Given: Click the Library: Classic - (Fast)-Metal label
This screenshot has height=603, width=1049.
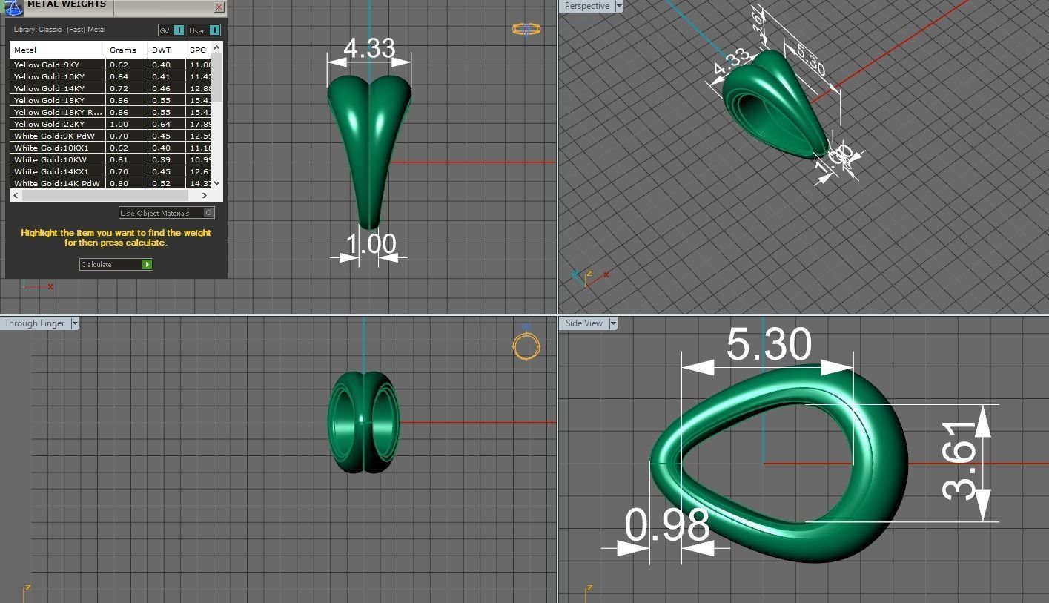Looking at the screenshot, I should coord(59,30).
